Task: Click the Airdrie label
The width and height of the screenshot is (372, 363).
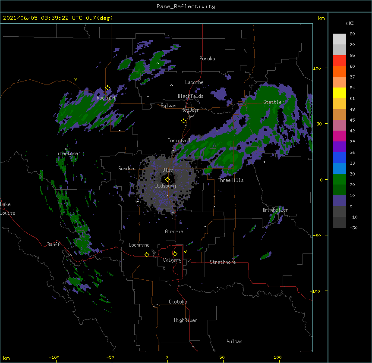Action: (x=174, y=232)
